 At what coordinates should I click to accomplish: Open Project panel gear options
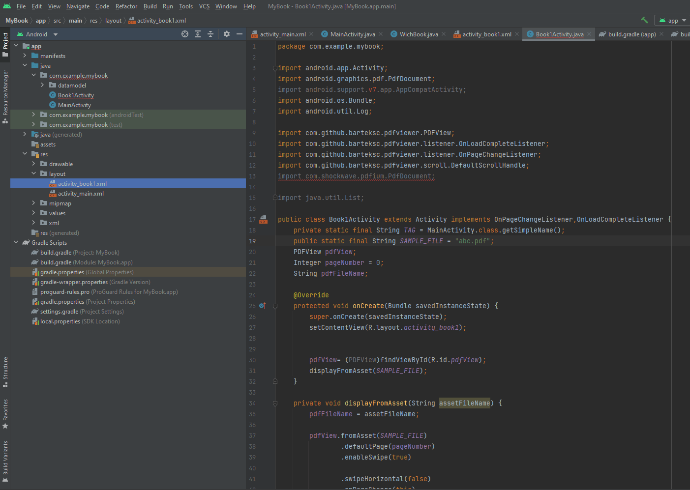tap(227, 34)
